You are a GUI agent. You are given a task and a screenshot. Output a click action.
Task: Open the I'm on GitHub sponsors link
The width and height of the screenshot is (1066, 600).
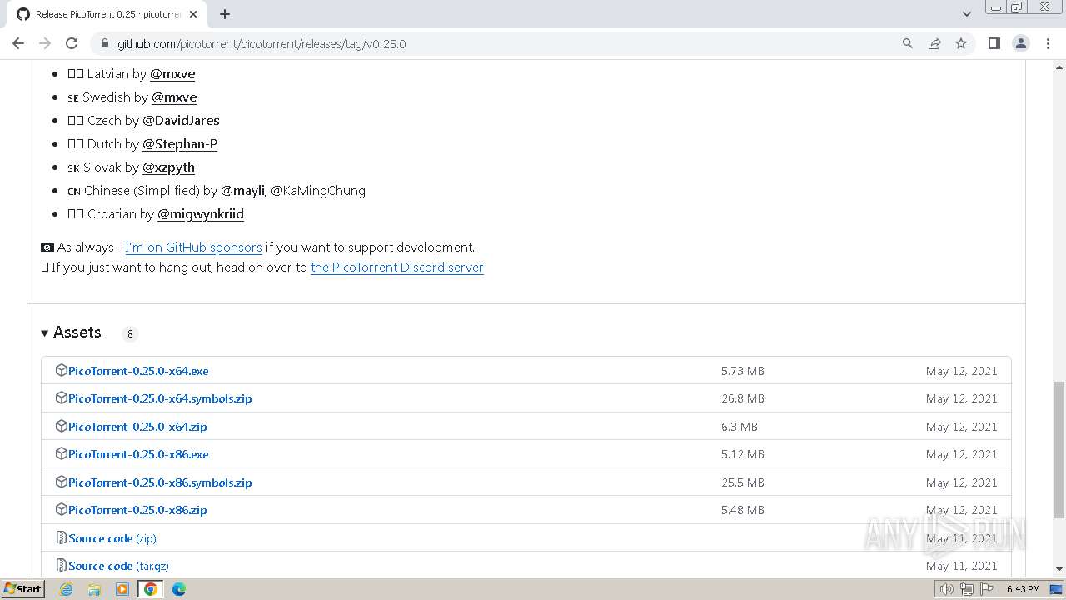click(193, 247)
